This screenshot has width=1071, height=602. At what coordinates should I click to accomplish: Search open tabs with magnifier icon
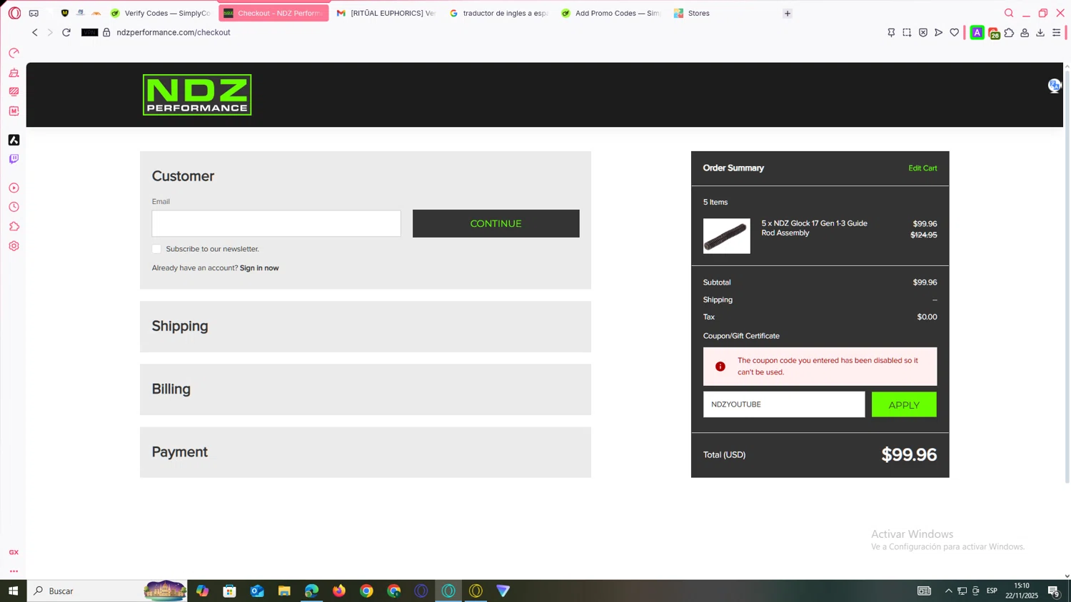1009,13
